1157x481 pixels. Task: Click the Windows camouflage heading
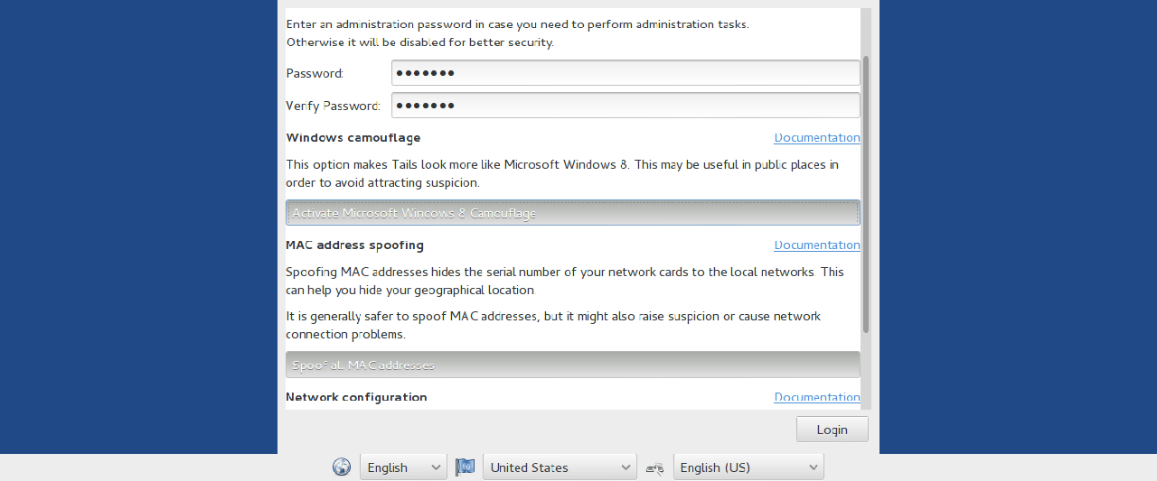pos(353,137)
